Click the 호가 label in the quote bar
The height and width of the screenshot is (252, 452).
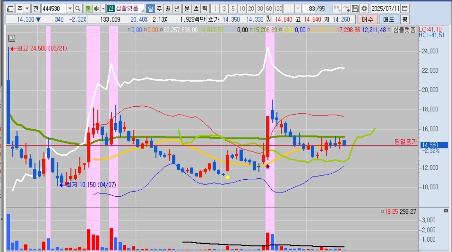(x=214, y=20)
